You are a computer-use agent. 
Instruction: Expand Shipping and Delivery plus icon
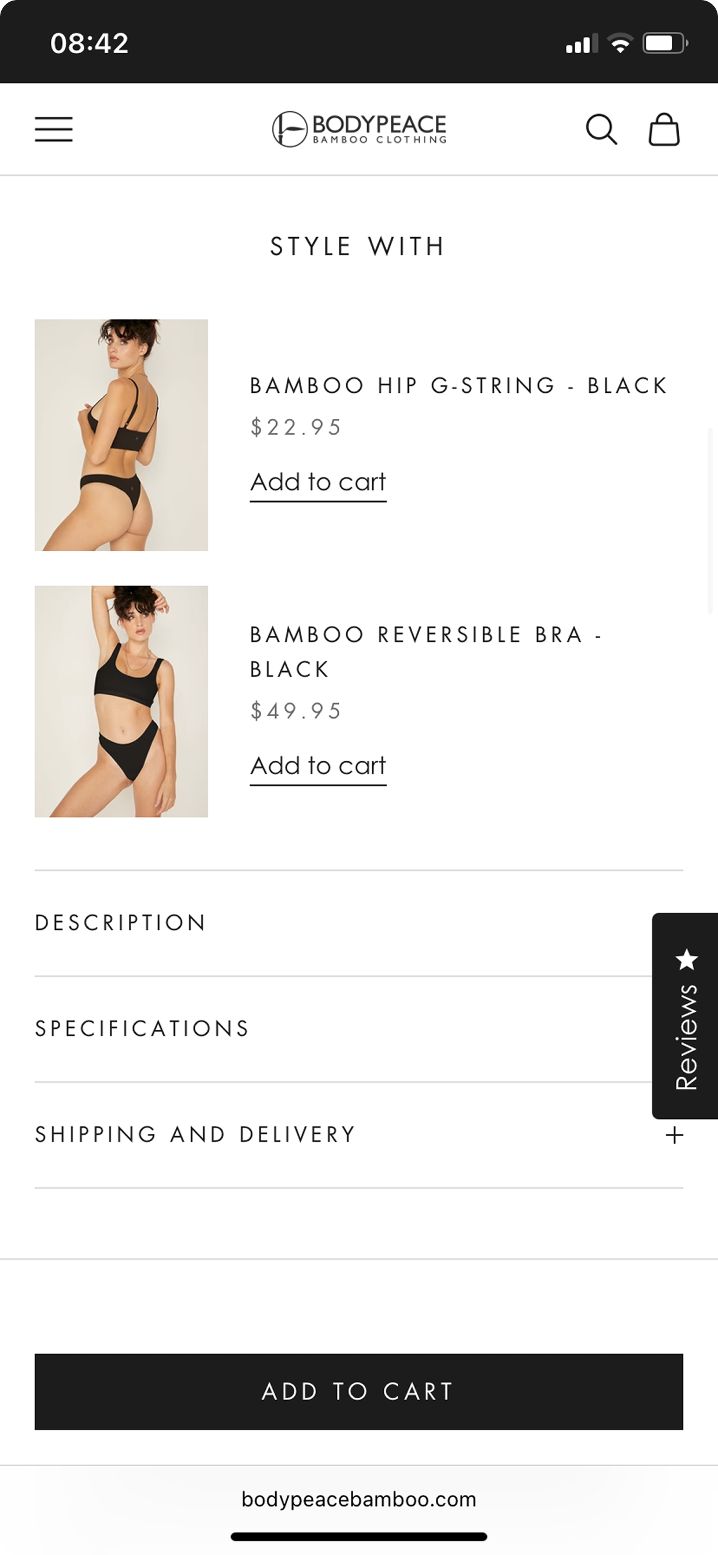pyautogui.click(x=674, y=1135)
